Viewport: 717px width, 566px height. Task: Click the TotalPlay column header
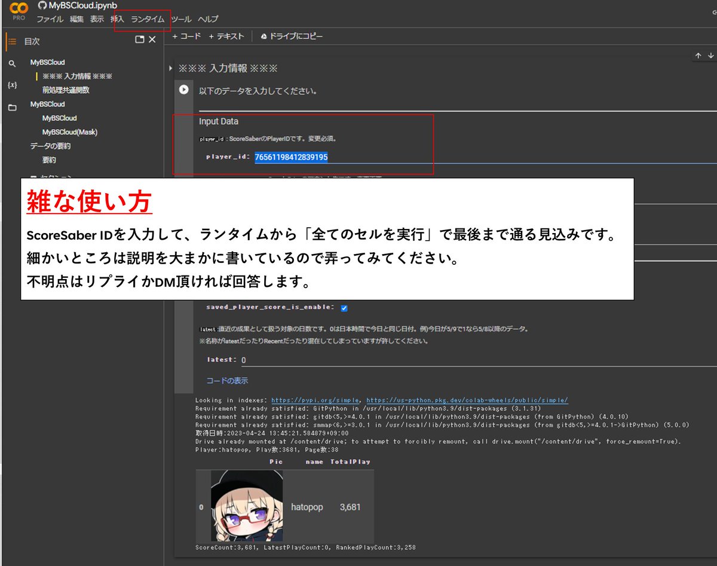coord(350,461)
